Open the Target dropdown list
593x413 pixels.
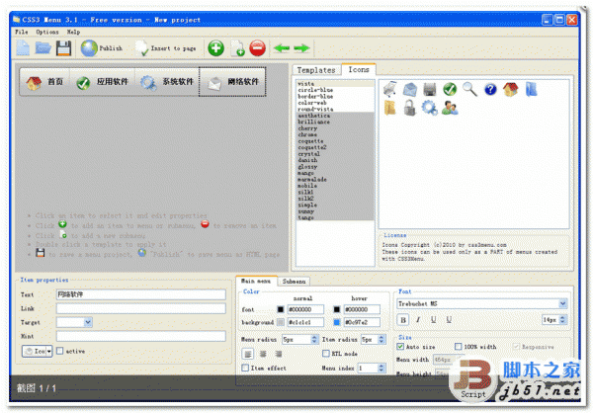pos(88,322)
